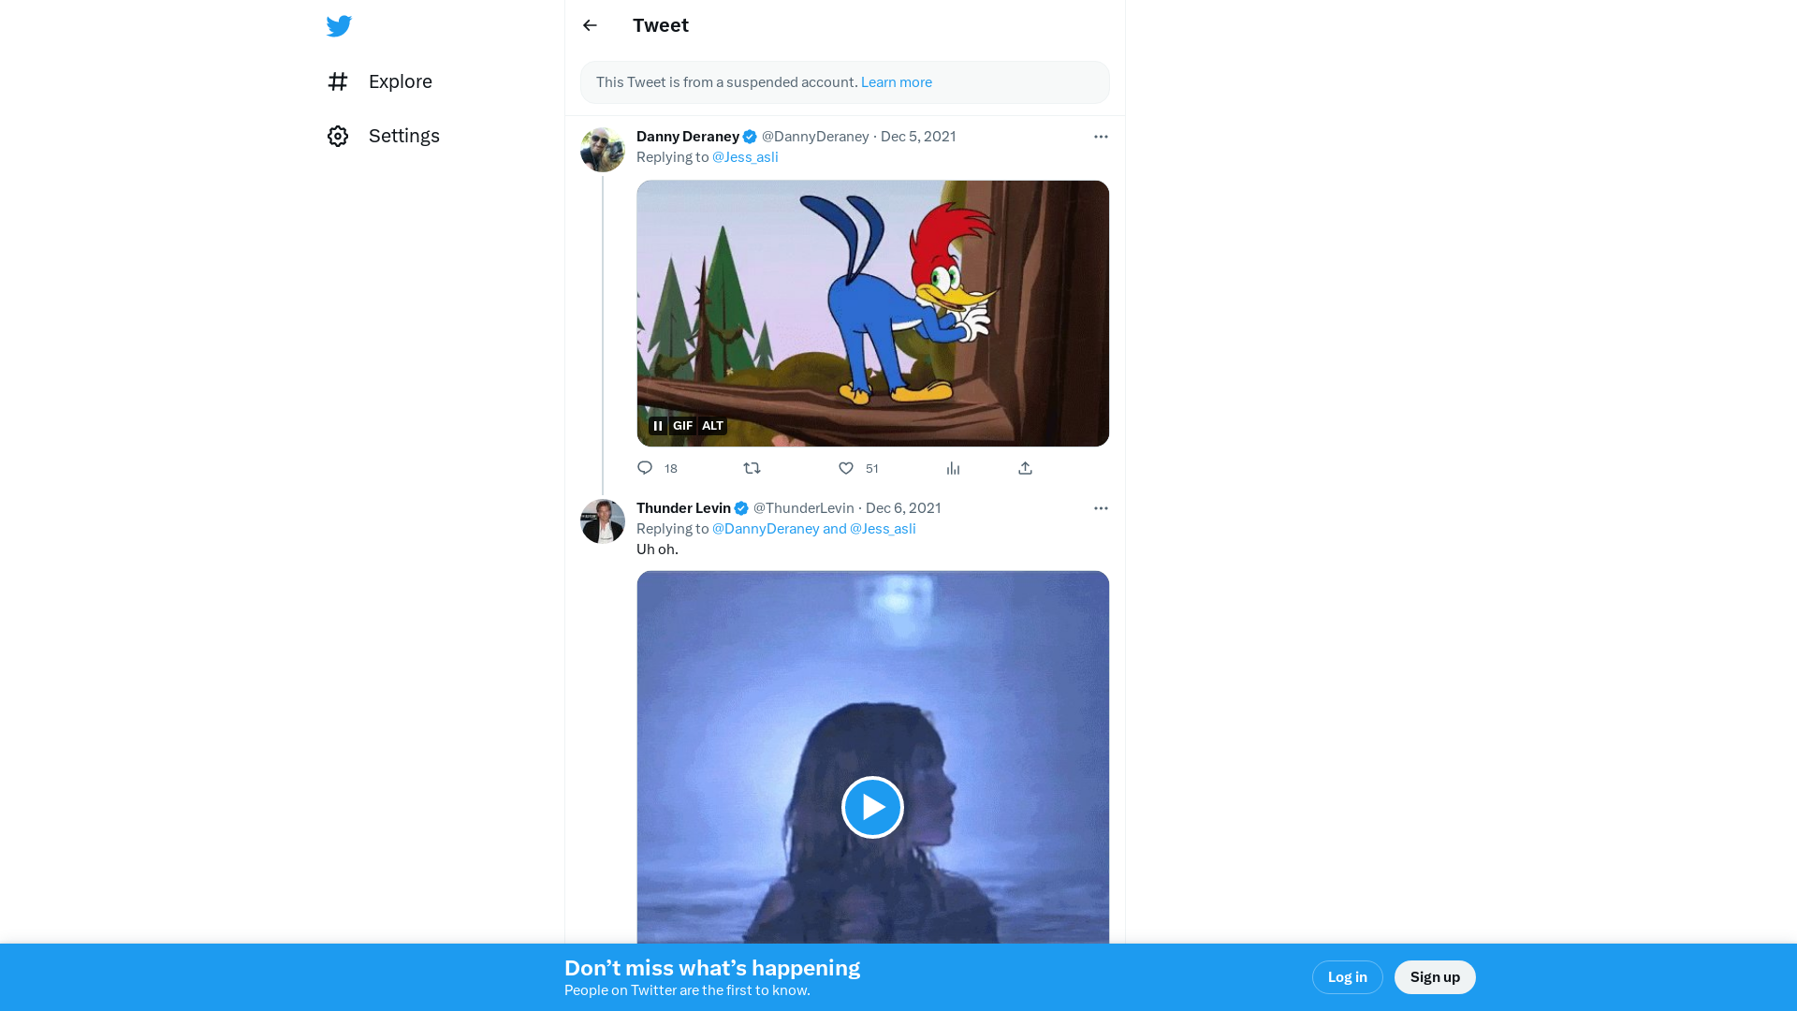Screen dimensions: 1797x1011
Task: Like Danny Deraney's tweet with 51 likes
Action: tap(858, 468)
